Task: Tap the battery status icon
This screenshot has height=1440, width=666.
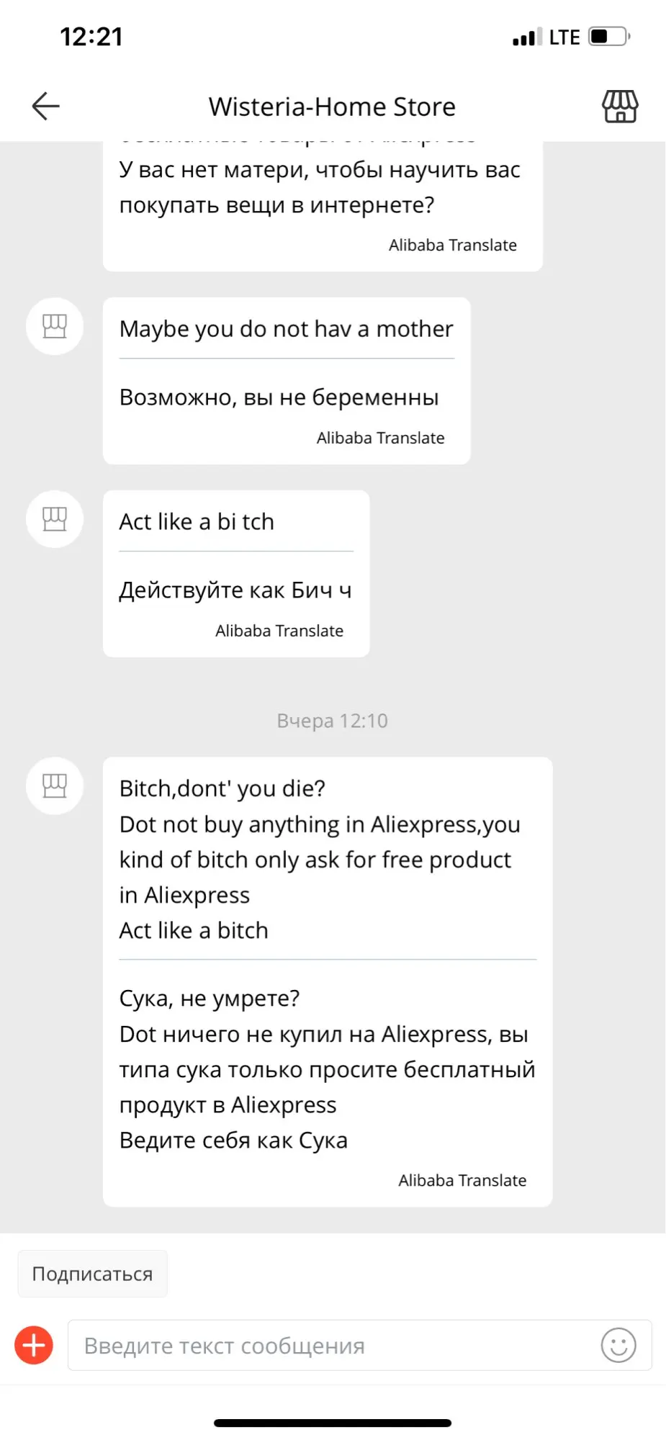Action: [x=608, y=37]
